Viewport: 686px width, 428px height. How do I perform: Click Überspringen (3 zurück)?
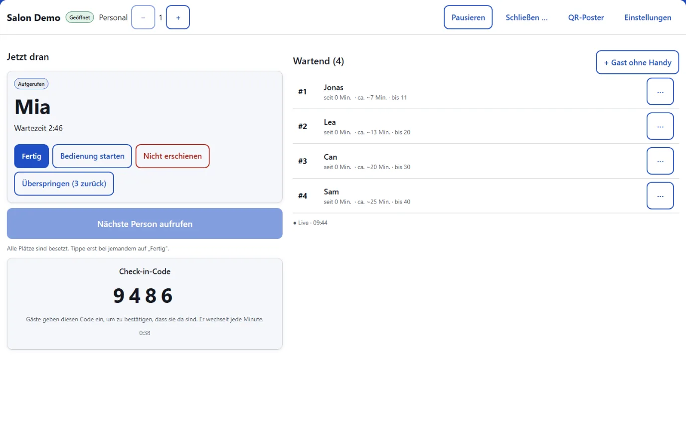(x=64, y=184)
